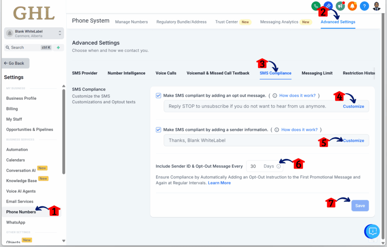Open the Regulatory Bundle/Address tab

pyautogui.click(x=181, y=22)
